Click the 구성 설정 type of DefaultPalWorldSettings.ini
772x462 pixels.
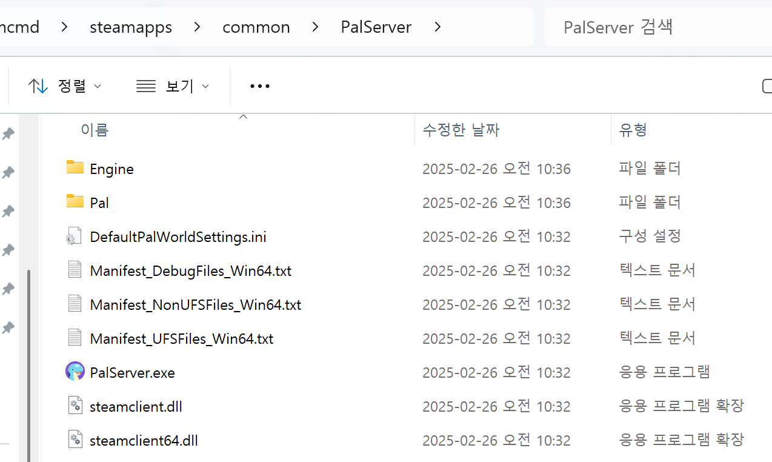(650, 236)
